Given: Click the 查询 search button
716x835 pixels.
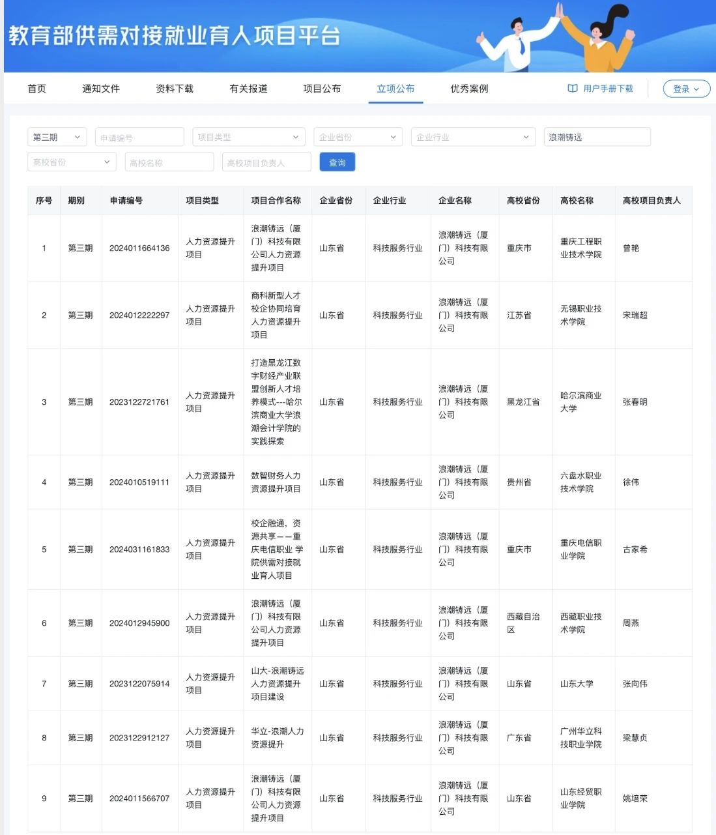Looking at the screenshot, I should [x=337, y=162].
